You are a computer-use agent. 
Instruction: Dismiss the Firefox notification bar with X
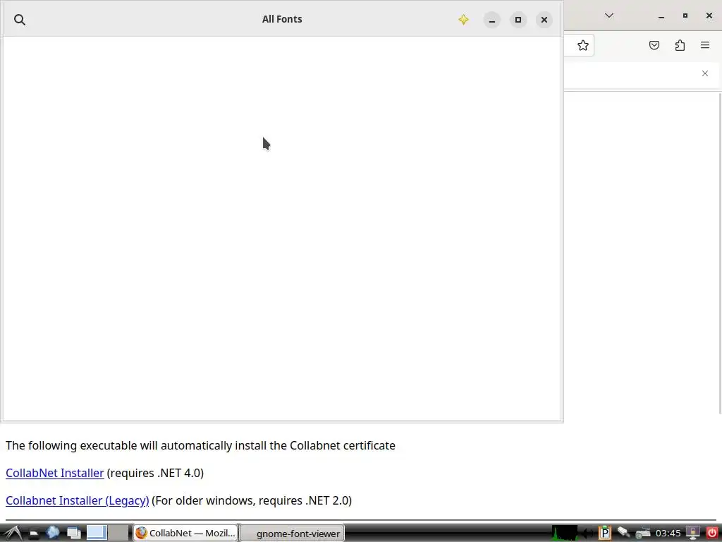pos(704,73)
